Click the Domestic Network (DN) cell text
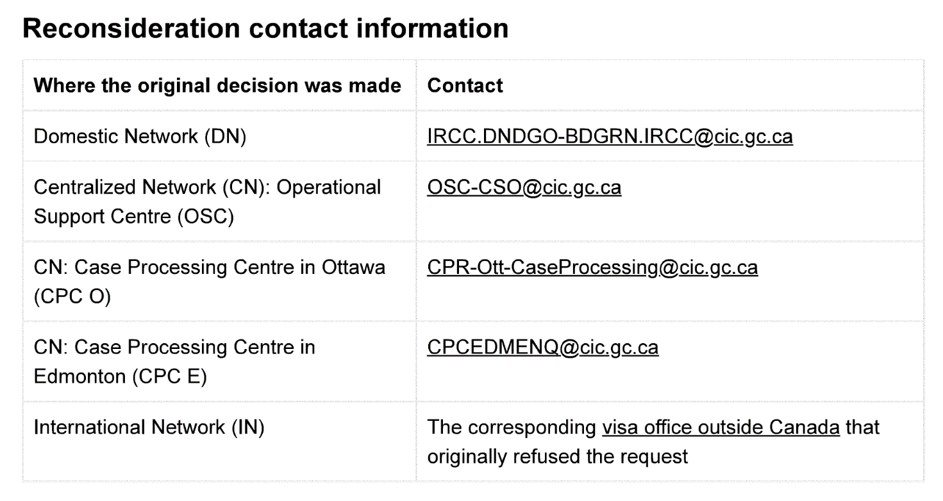The width and height of the screenshot is (943, 501). coord(140,137)
